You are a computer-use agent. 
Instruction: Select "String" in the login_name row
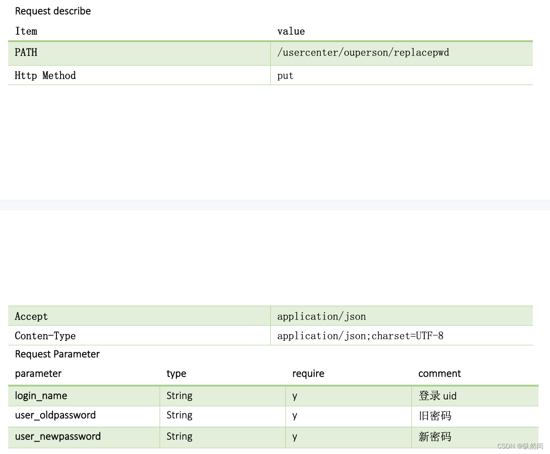[179, 396]
